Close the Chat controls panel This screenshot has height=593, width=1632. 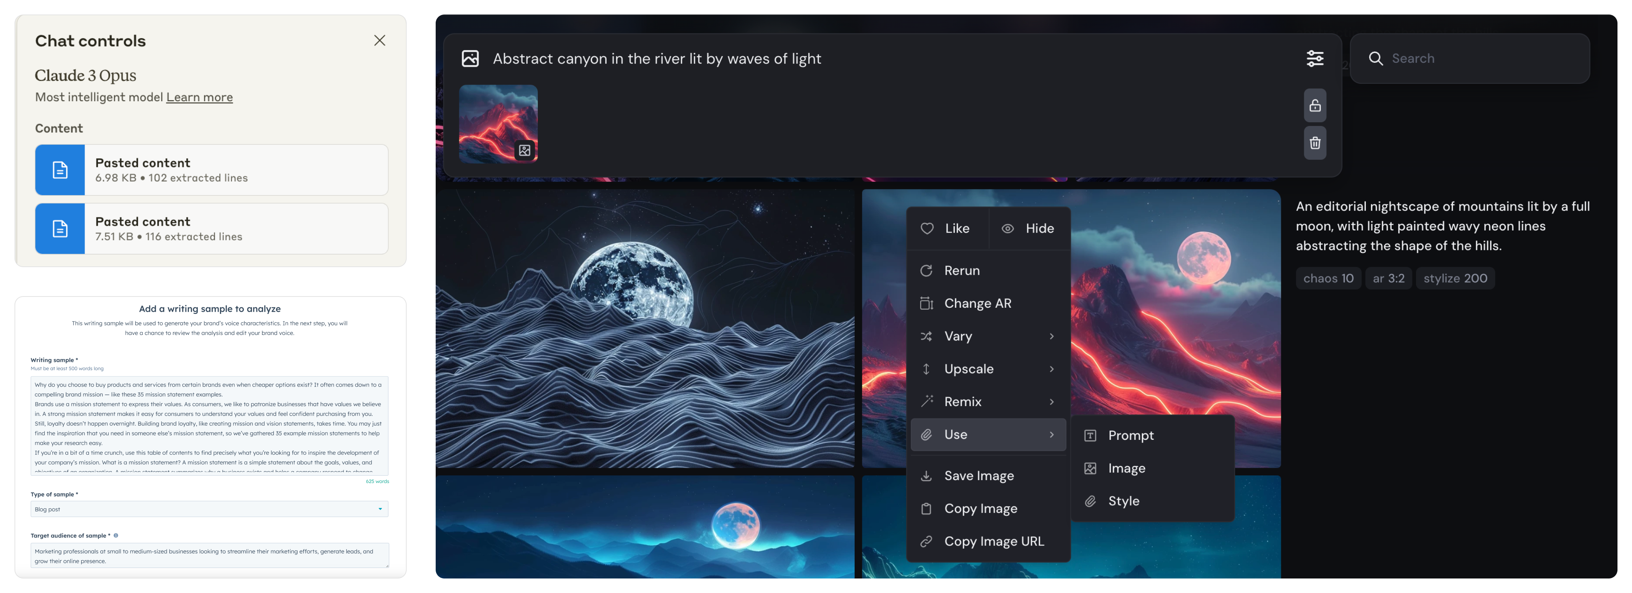coord(379,41)
